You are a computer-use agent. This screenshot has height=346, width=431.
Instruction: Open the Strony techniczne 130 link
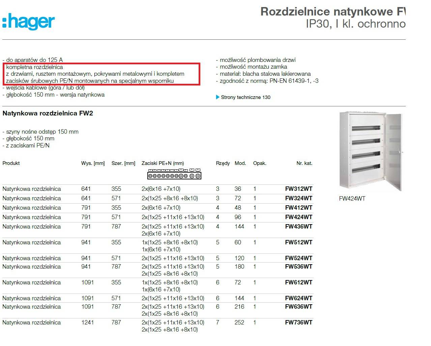coord(246,97)
